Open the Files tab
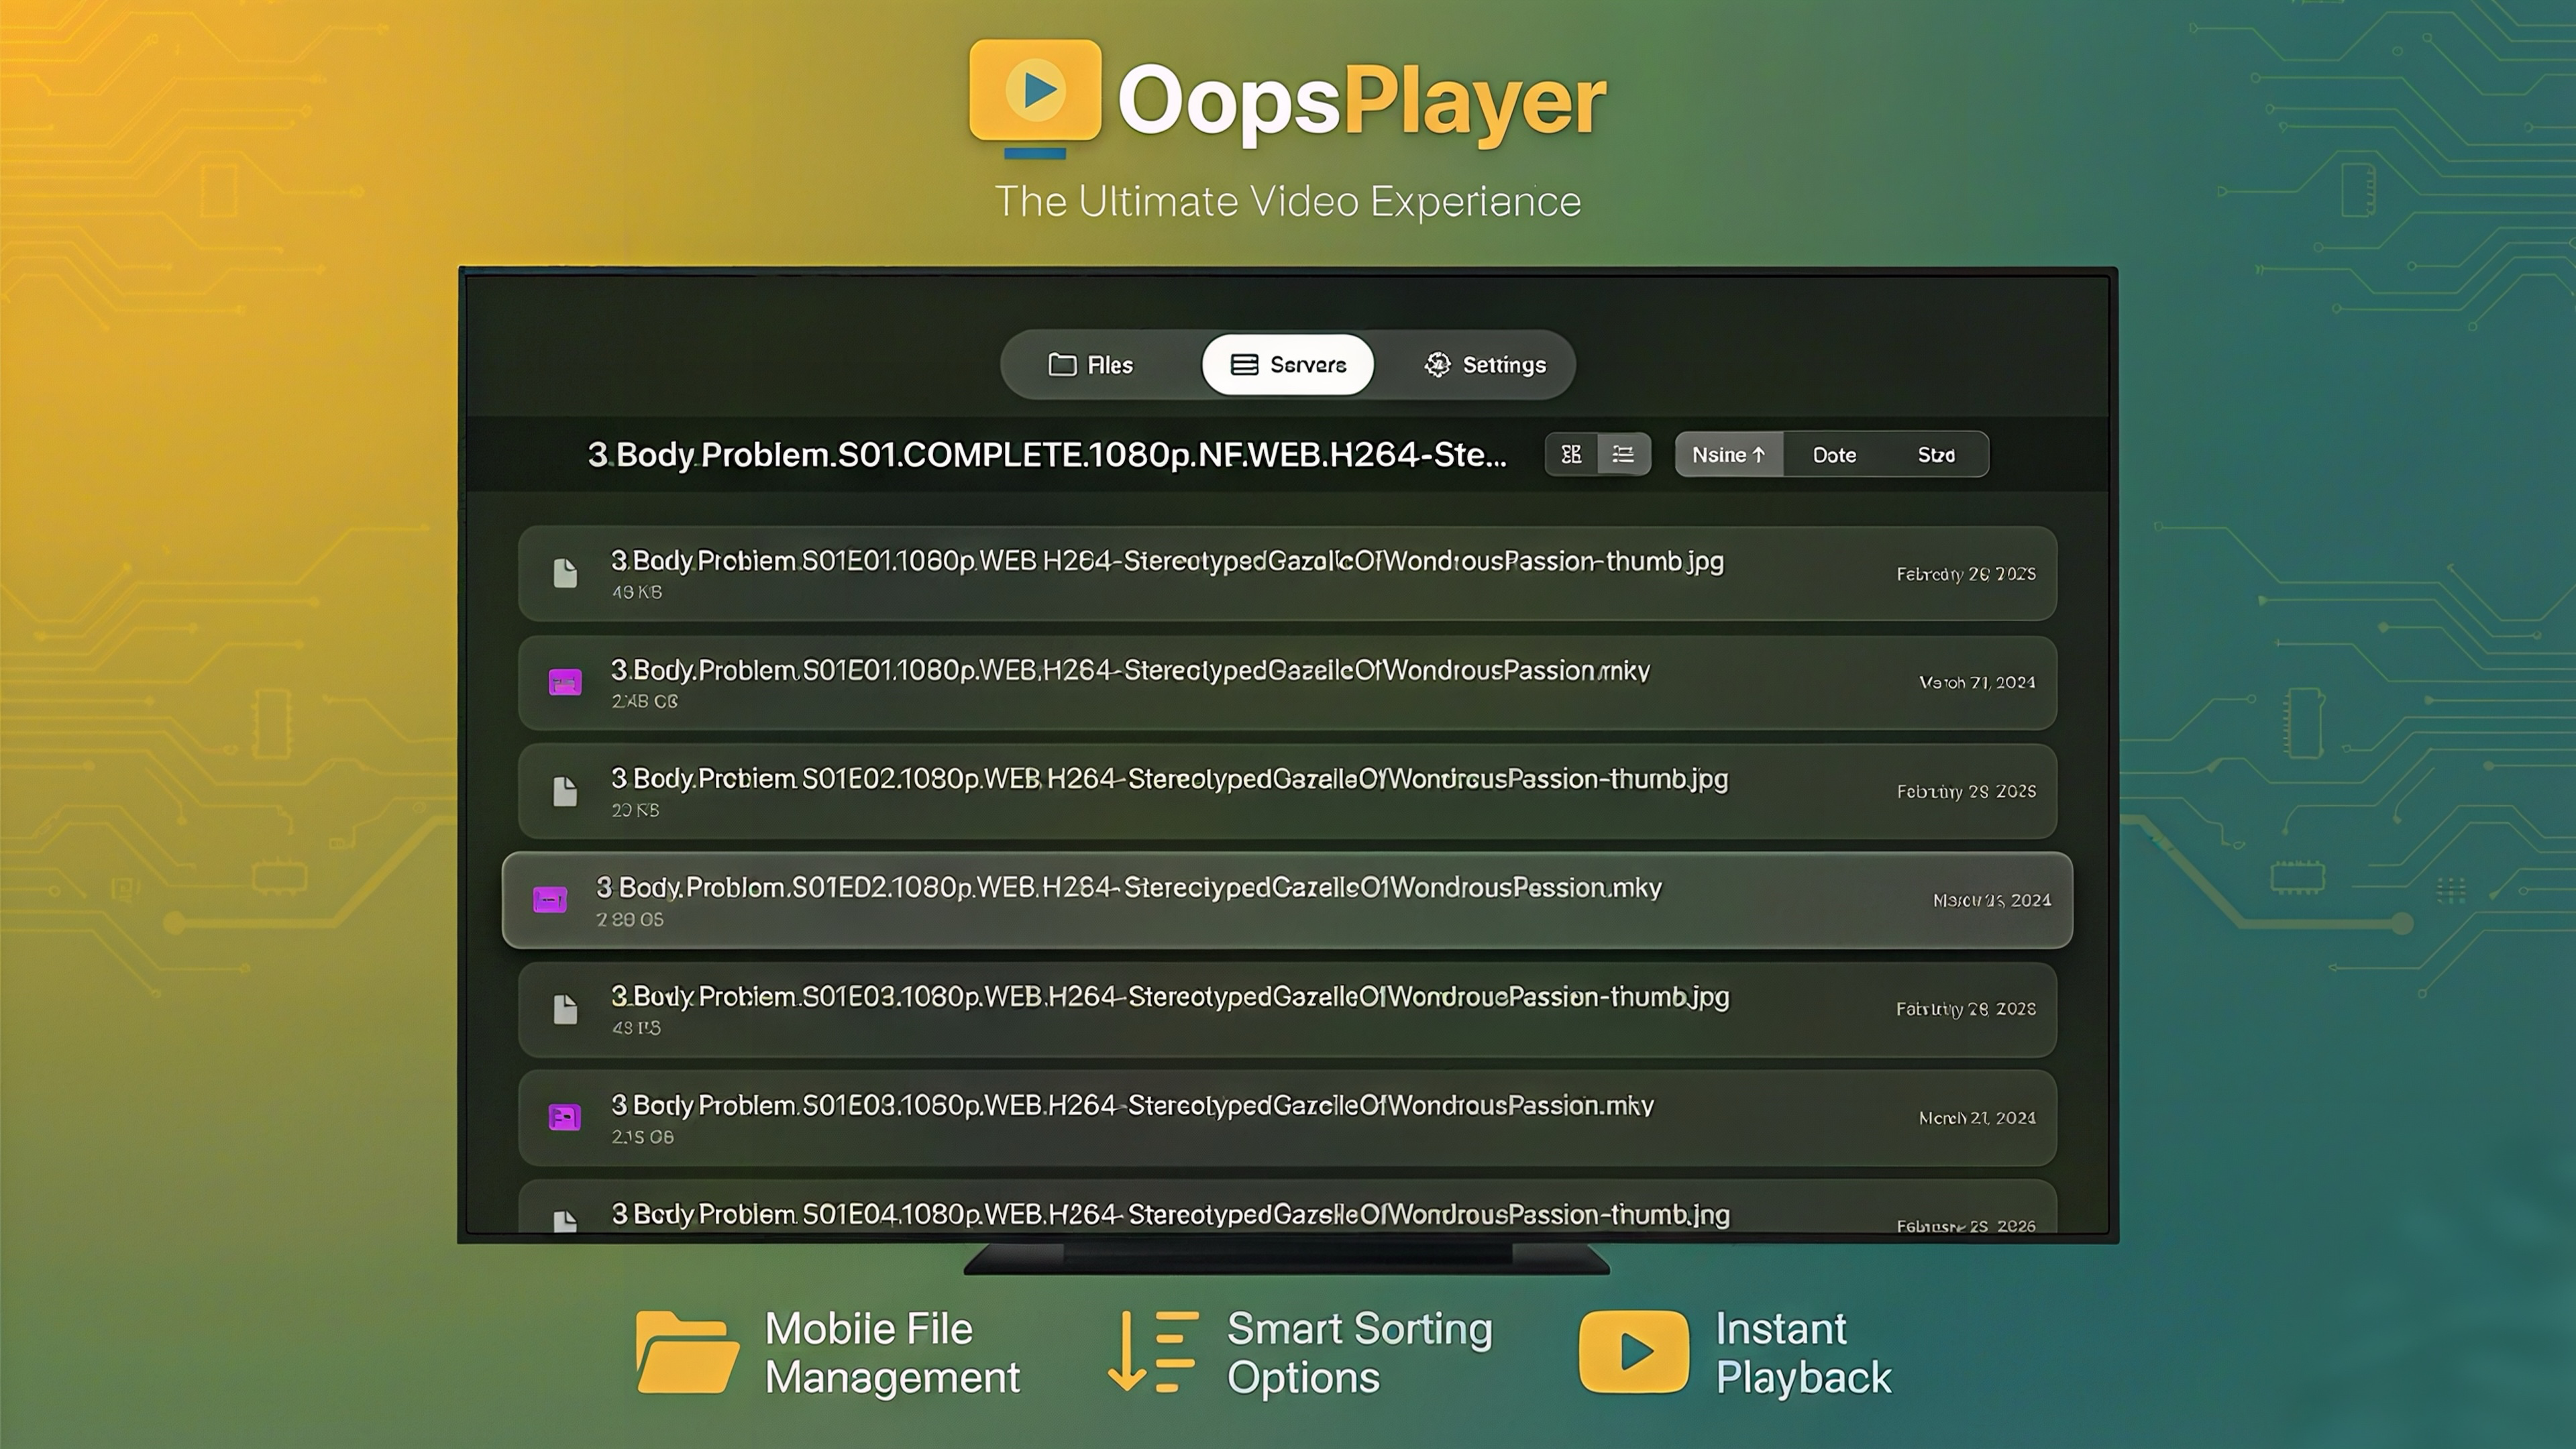 (x=1090, y=365)
